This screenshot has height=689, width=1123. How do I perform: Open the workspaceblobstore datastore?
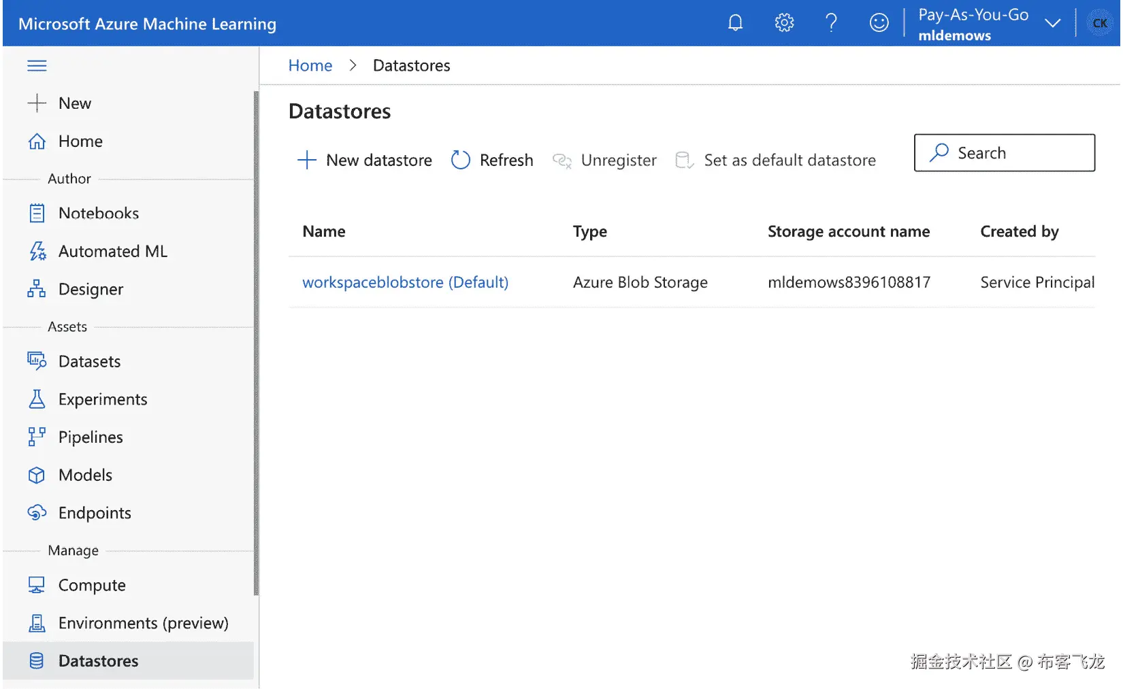pos(405,282)
